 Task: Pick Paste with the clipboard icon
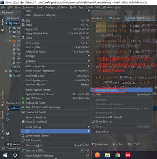tap(55, 38)
